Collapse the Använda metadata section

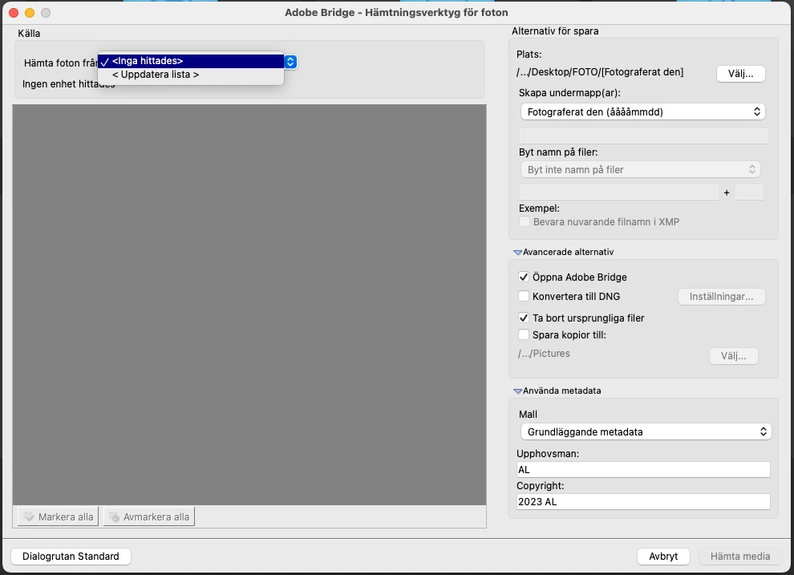point(517,391)
